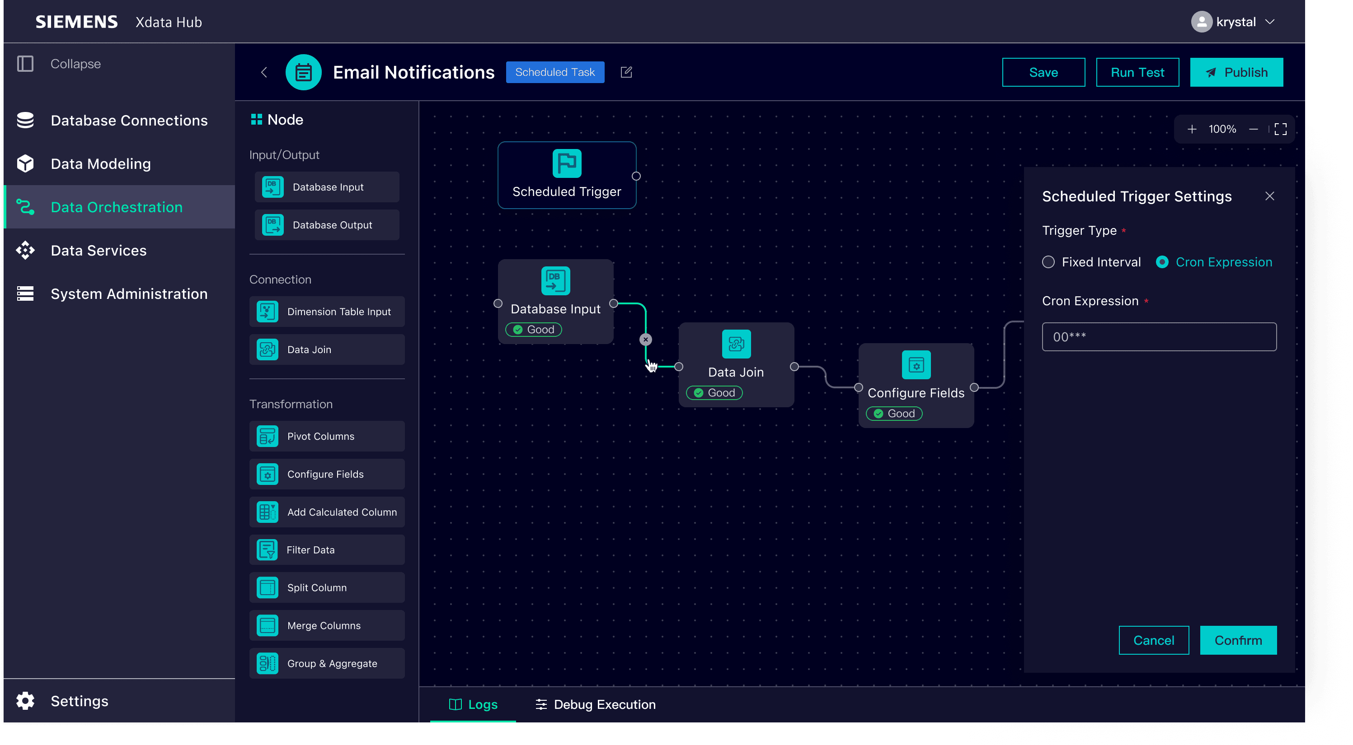Screen dimensions: 1353x745
Task: Click the Filter Data node icon
Action: pos(268,550)
